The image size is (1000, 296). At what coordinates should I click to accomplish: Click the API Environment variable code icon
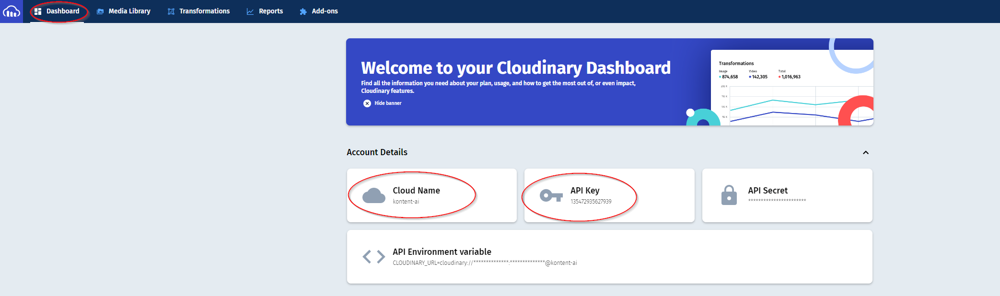click(x=374, y=257)
